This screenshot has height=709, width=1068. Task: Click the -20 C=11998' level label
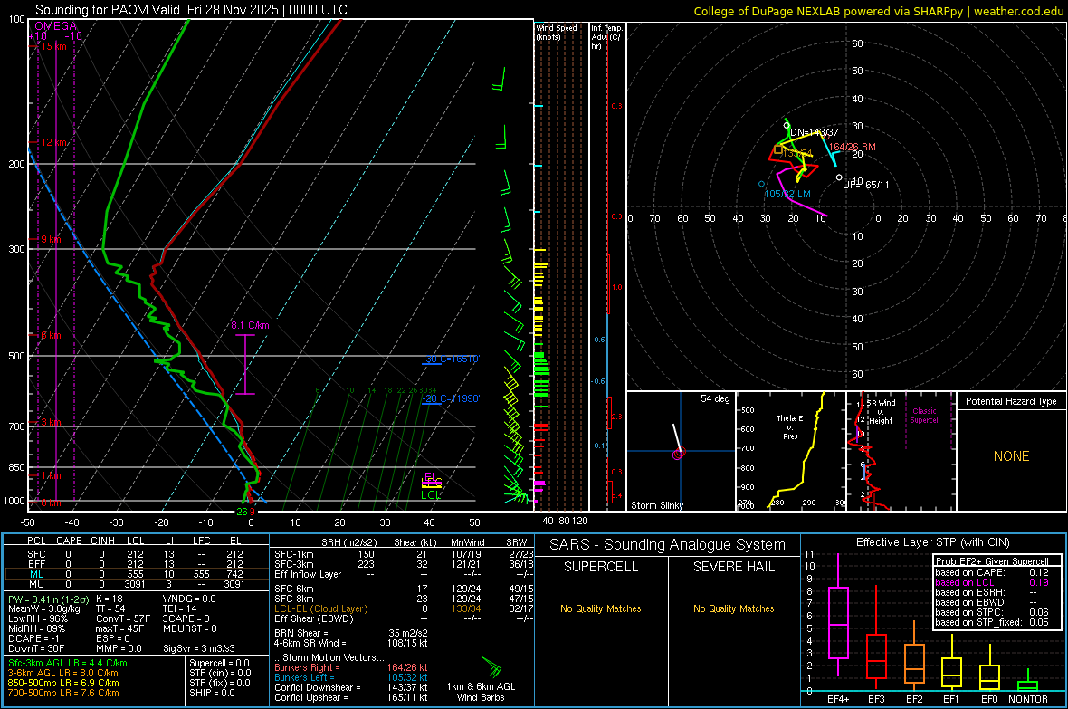[x=450, y=398]
